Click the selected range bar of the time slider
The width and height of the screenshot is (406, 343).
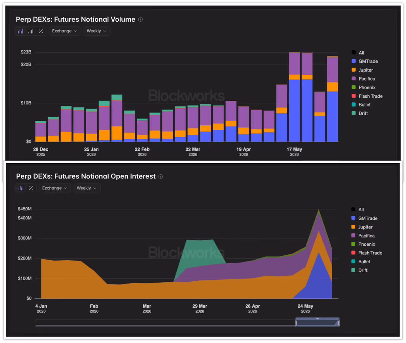(317, 319)
